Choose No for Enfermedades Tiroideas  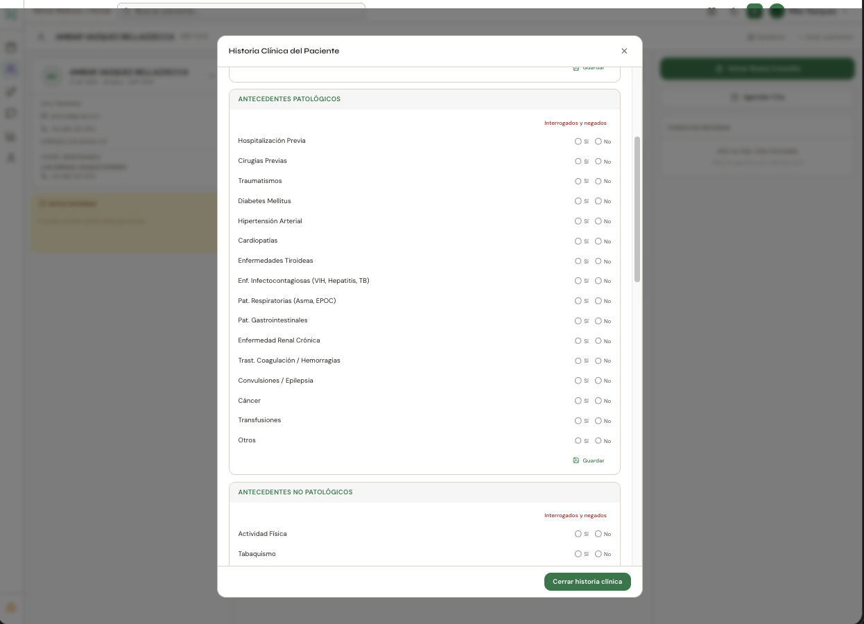click(598, 261)
